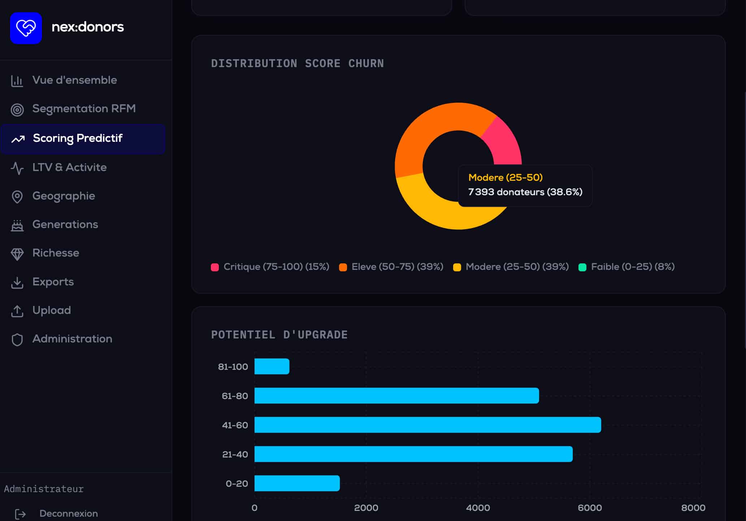Click the 0-20 upgrade potential bar
Viewport: 746px width, 521px height.
[x=297, y=483]
